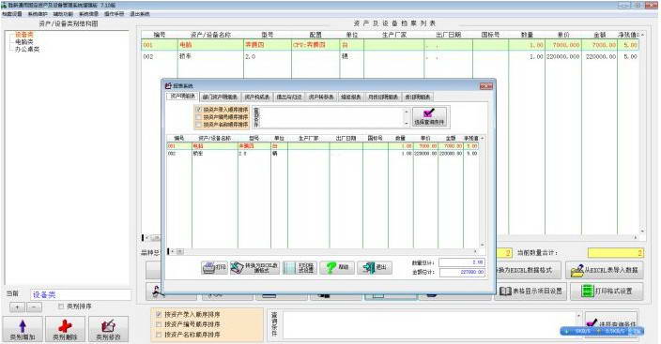Check 按资产编号顺序排序 in the report dialog
The height and width of the screenshot is (344, 661).
[x=198, y=117]
